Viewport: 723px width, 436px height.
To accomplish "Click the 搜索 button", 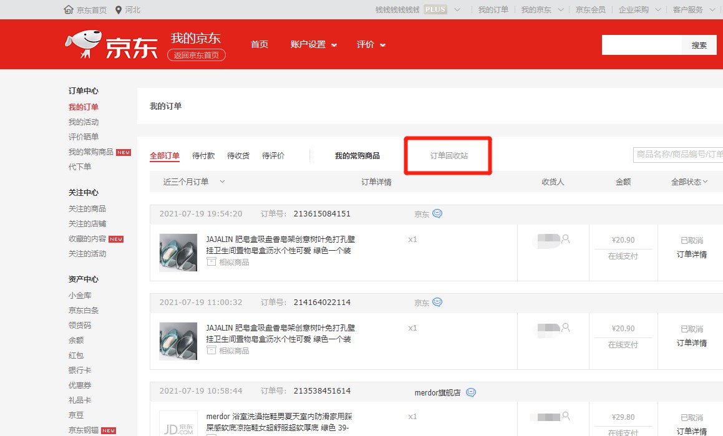I will 699,45.
